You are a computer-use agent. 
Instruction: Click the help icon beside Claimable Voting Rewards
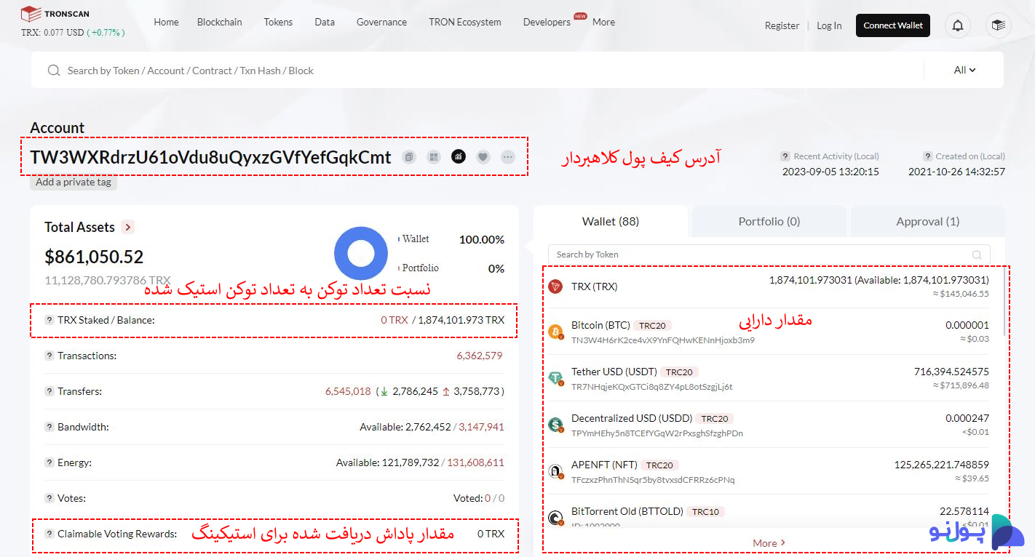click(49, 534)
